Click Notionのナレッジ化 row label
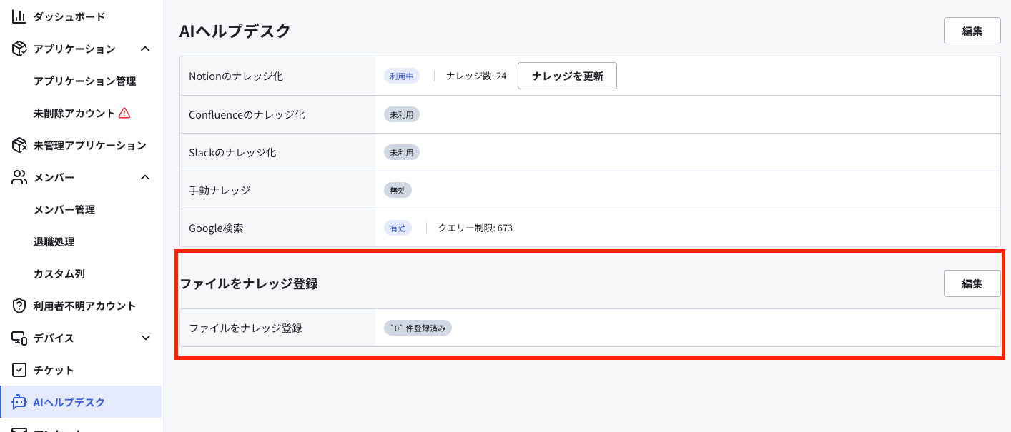 [236, 76]
